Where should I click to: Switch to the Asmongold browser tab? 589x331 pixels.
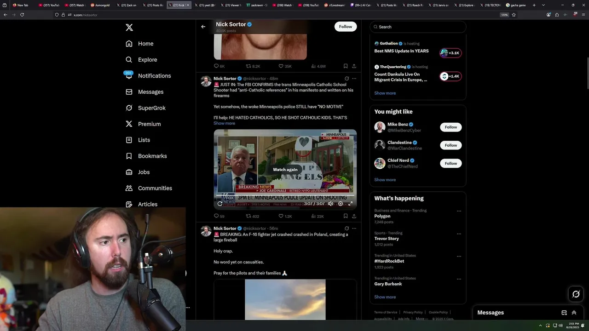pyautogui.click(x=100, y=5)
